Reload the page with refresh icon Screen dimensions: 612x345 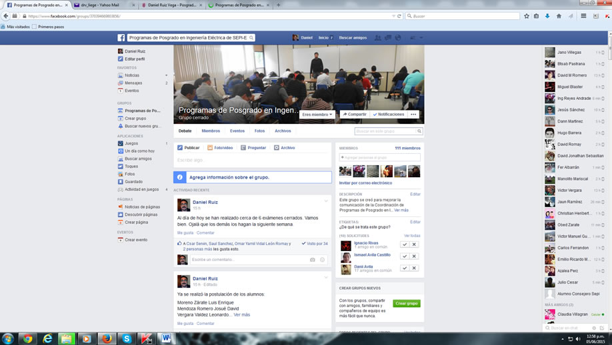pos(399,16)
